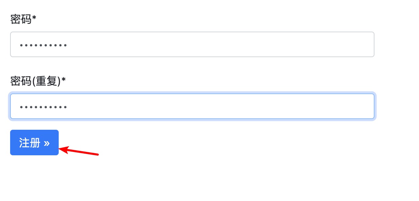This screenshot has height=201, width=419.
Task: Click the asterisk after 密码(重复) label
Action: pyautogui.click(x=63, y=80)
